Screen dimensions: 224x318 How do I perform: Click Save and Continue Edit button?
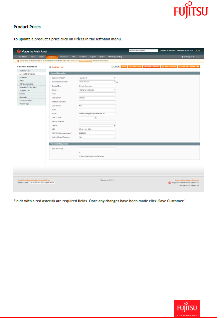tap(189, 66)
